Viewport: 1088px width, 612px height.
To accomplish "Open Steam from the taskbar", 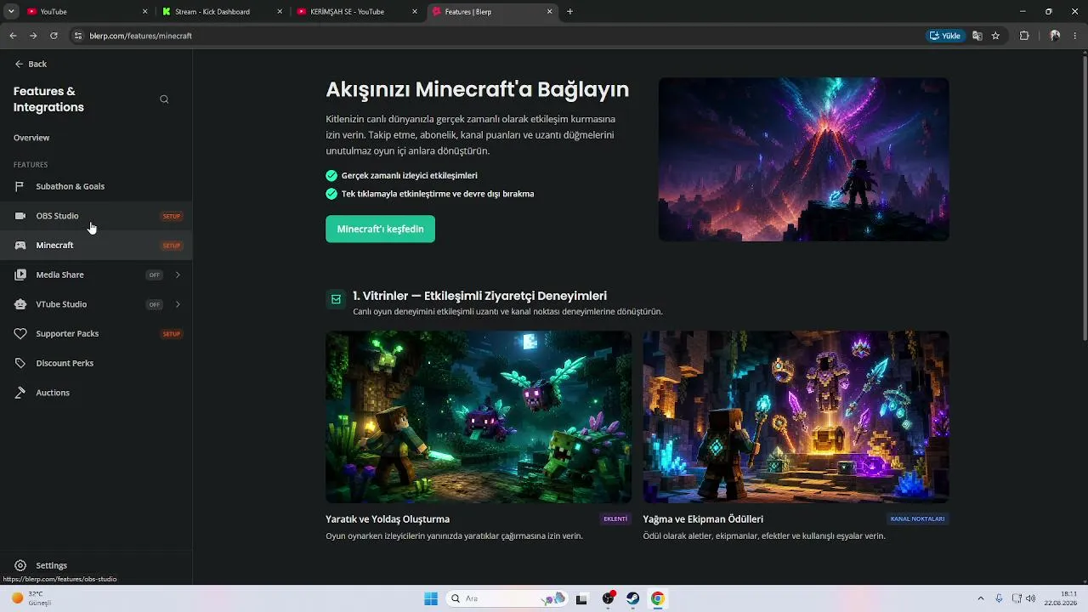I will click(x=633, y=598).
